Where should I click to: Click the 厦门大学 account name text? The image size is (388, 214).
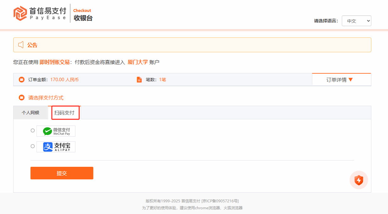(137, 62)
